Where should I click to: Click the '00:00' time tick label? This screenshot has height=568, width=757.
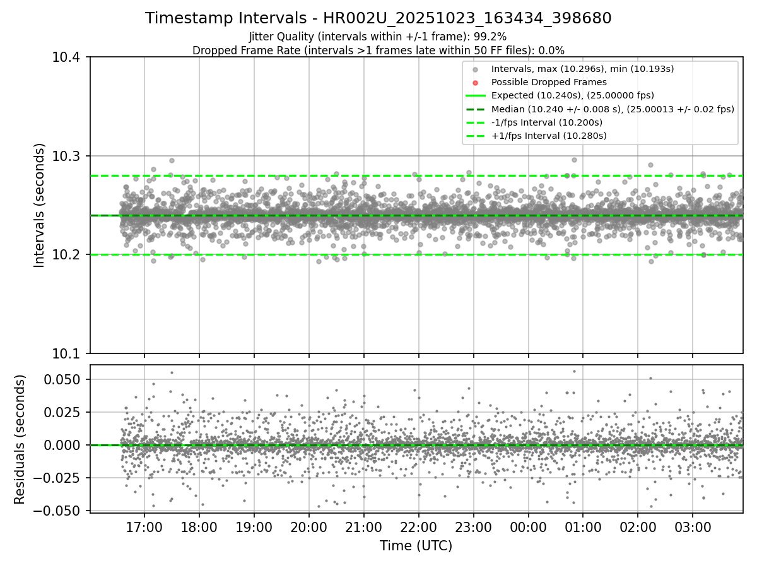point(528,526)
